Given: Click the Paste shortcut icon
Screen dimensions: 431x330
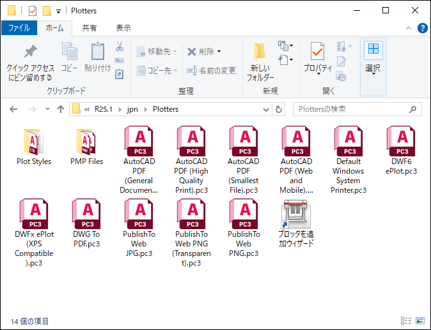Looking at the screenshot, I should click(x=120, y=74).
